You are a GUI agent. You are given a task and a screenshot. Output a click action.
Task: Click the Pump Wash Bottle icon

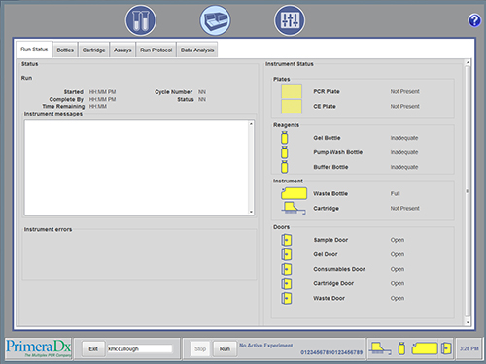point(285,152)
